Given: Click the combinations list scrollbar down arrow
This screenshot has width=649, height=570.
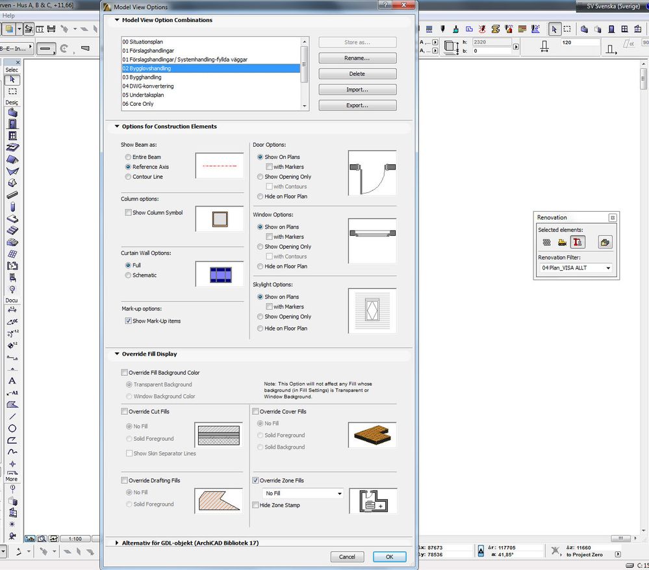Looking at the screenshot, I should pyautogui.click(x=305, y=106).
